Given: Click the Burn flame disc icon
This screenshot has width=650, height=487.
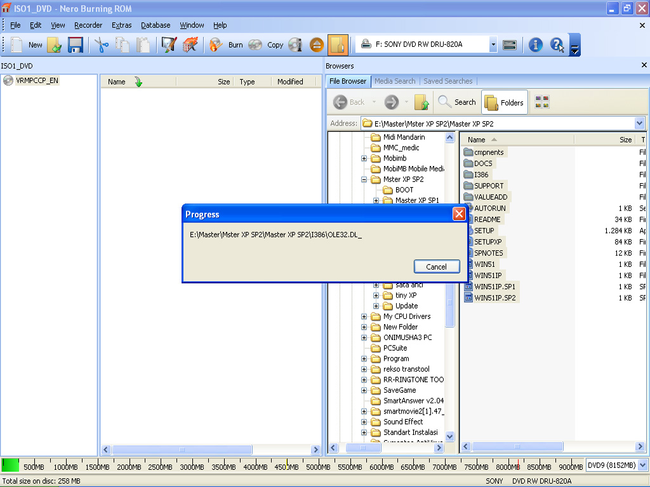Looking at the screenshot, I should click(x=216, y=45).
